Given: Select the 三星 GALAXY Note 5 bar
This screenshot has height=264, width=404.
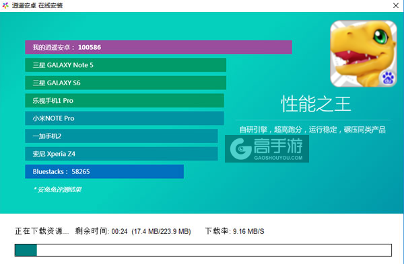Looking at the screenshot, I should coord(125,65).
